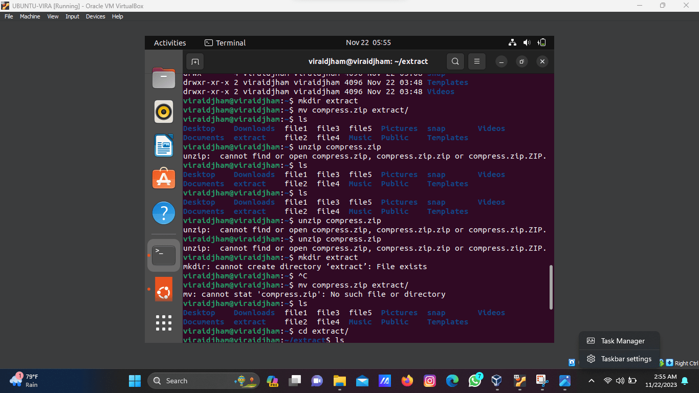Viewport: 699px width, 393px height.
Task: Open the Windows Start menu
Action: click(135, 381)
